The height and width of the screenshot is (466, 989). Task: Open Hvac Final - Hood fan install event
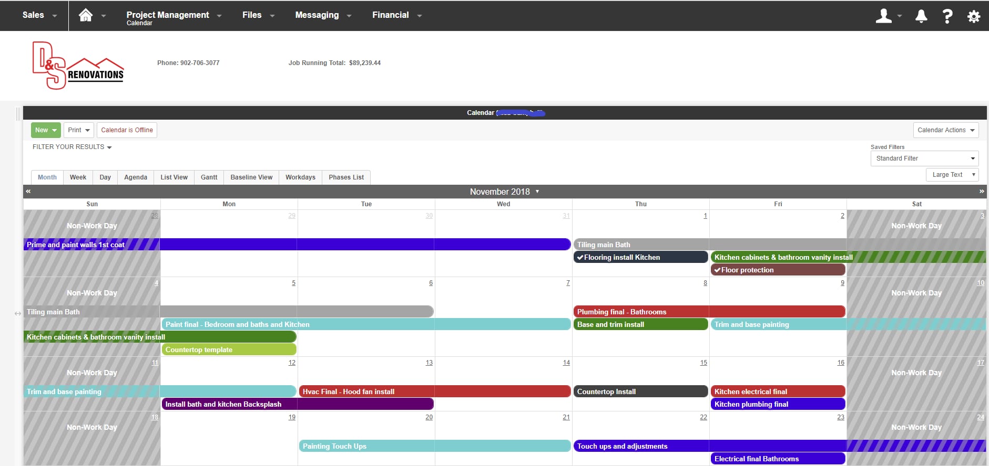435,391
